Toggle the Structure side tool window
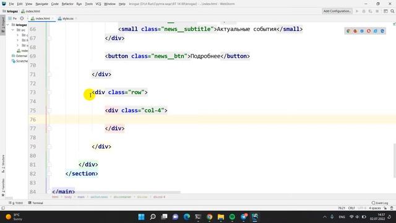This screenshot has height=223, width=396. [2, 164]
